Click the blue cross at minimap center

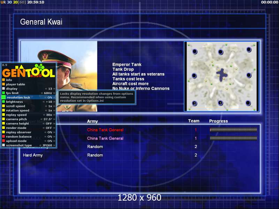tap(221, 75)
